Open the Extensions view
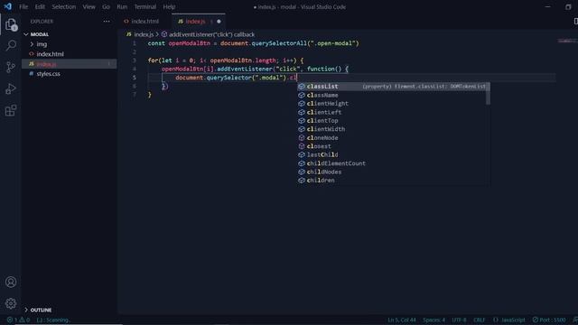Screen dimensions: 578x325 tap(11, 110)
